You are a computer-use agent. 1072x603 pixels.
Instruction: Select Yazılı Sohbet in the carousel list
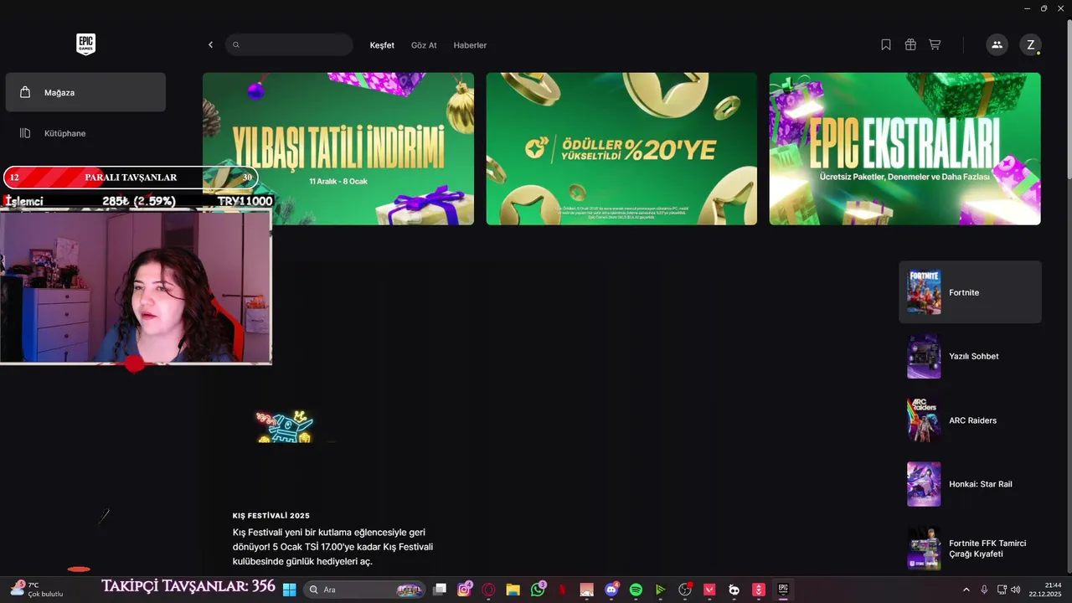coord(970,356)
